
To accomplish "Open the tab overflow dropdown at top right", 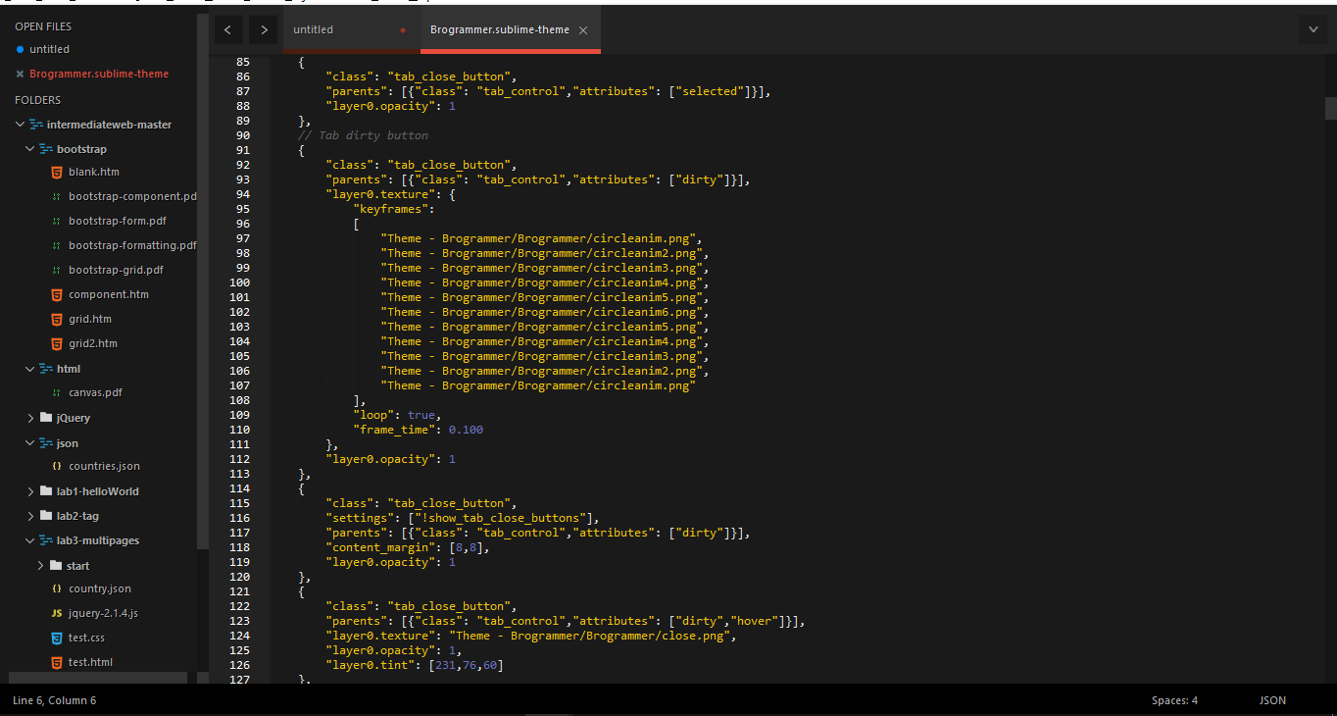I will [1312, 28].
